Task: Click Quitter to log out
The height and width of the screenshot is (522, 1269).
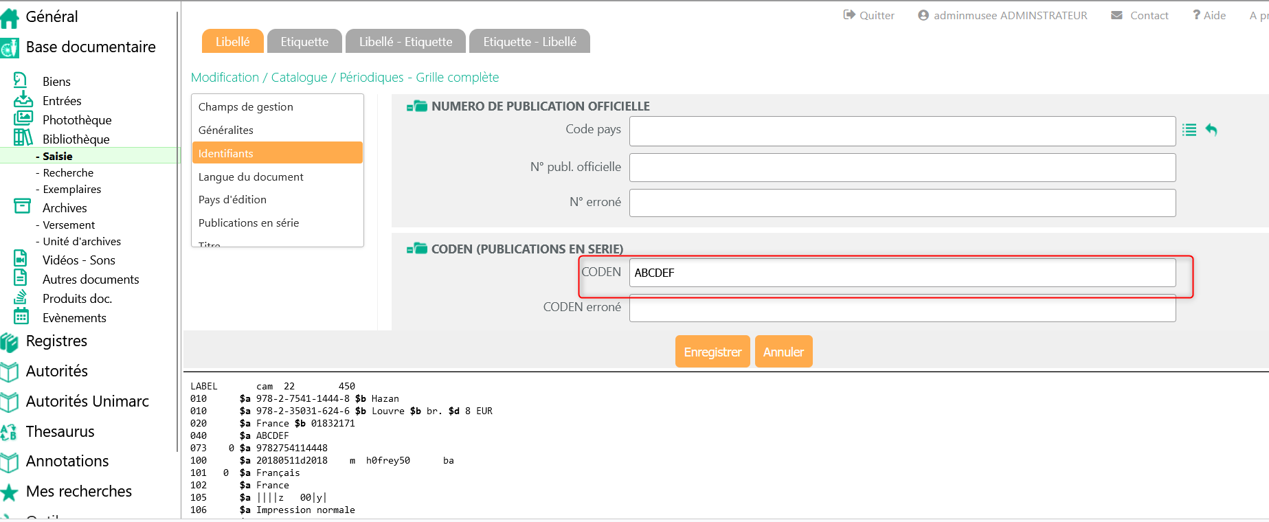Action: [869, 15]
